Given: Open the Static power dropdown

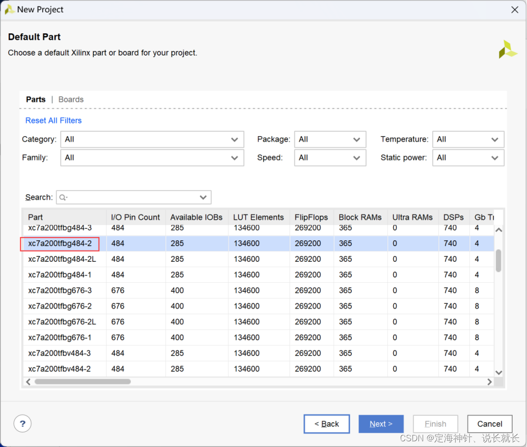Looking at the screenshot, I should point(468,158).
